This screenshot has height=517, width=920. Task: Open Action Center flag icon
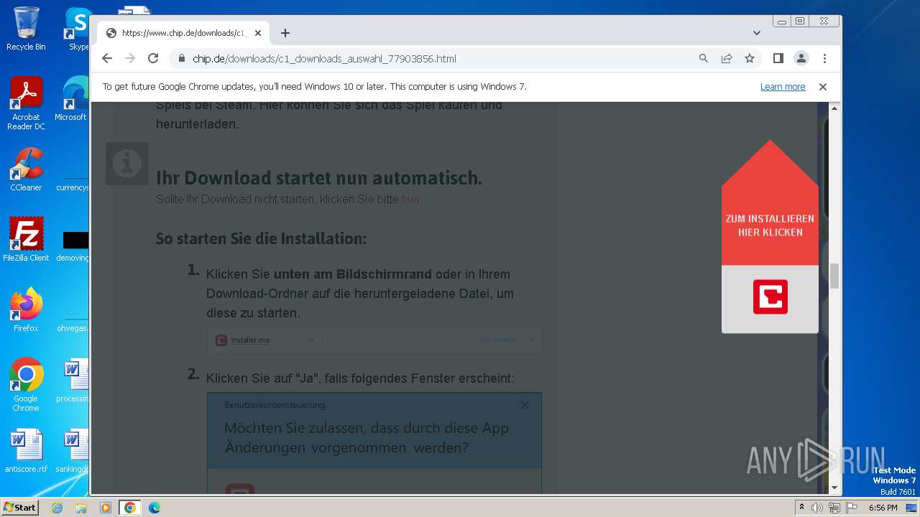click(851, 508)
